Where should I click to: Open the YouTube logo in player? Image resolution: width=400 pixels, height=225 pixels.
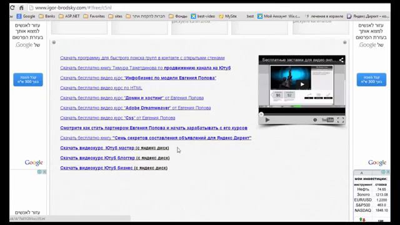coord(327,120)
